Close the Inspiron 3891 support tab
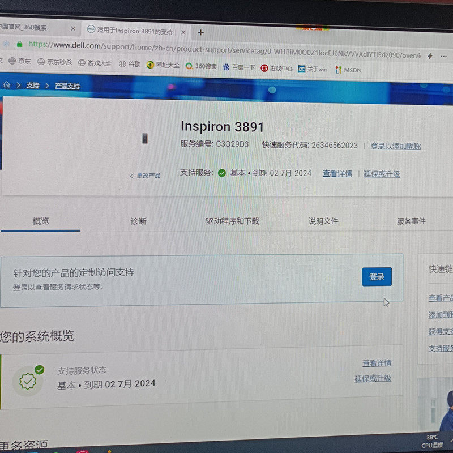 (183, 32)
